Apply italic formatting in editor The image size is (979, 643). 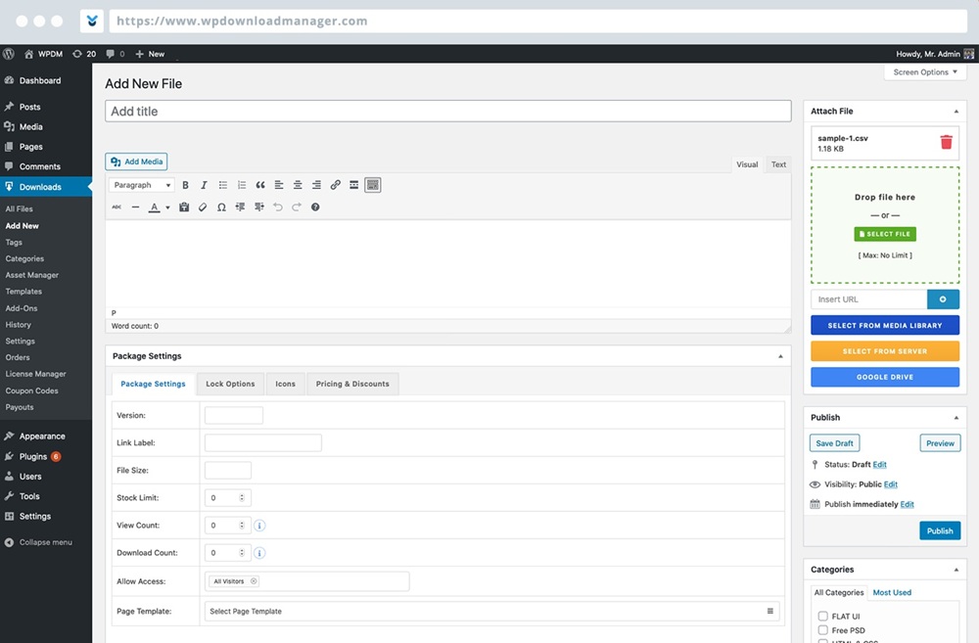click(x=204, y=185)
